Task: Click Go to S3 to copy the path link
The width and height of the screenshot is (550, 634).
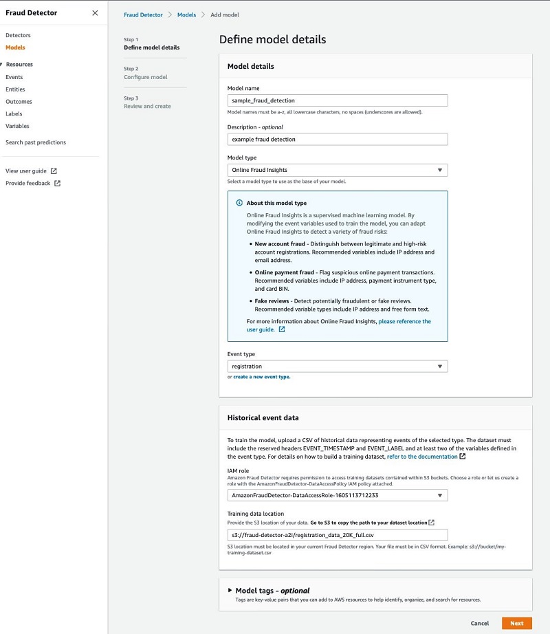Action: click(368, 523)
